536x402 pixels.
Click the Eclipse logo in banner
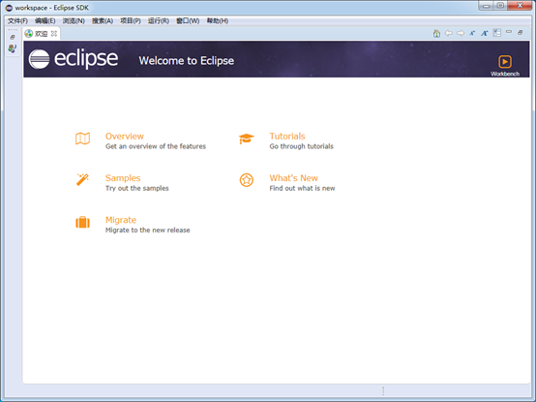tap(74, 59)
